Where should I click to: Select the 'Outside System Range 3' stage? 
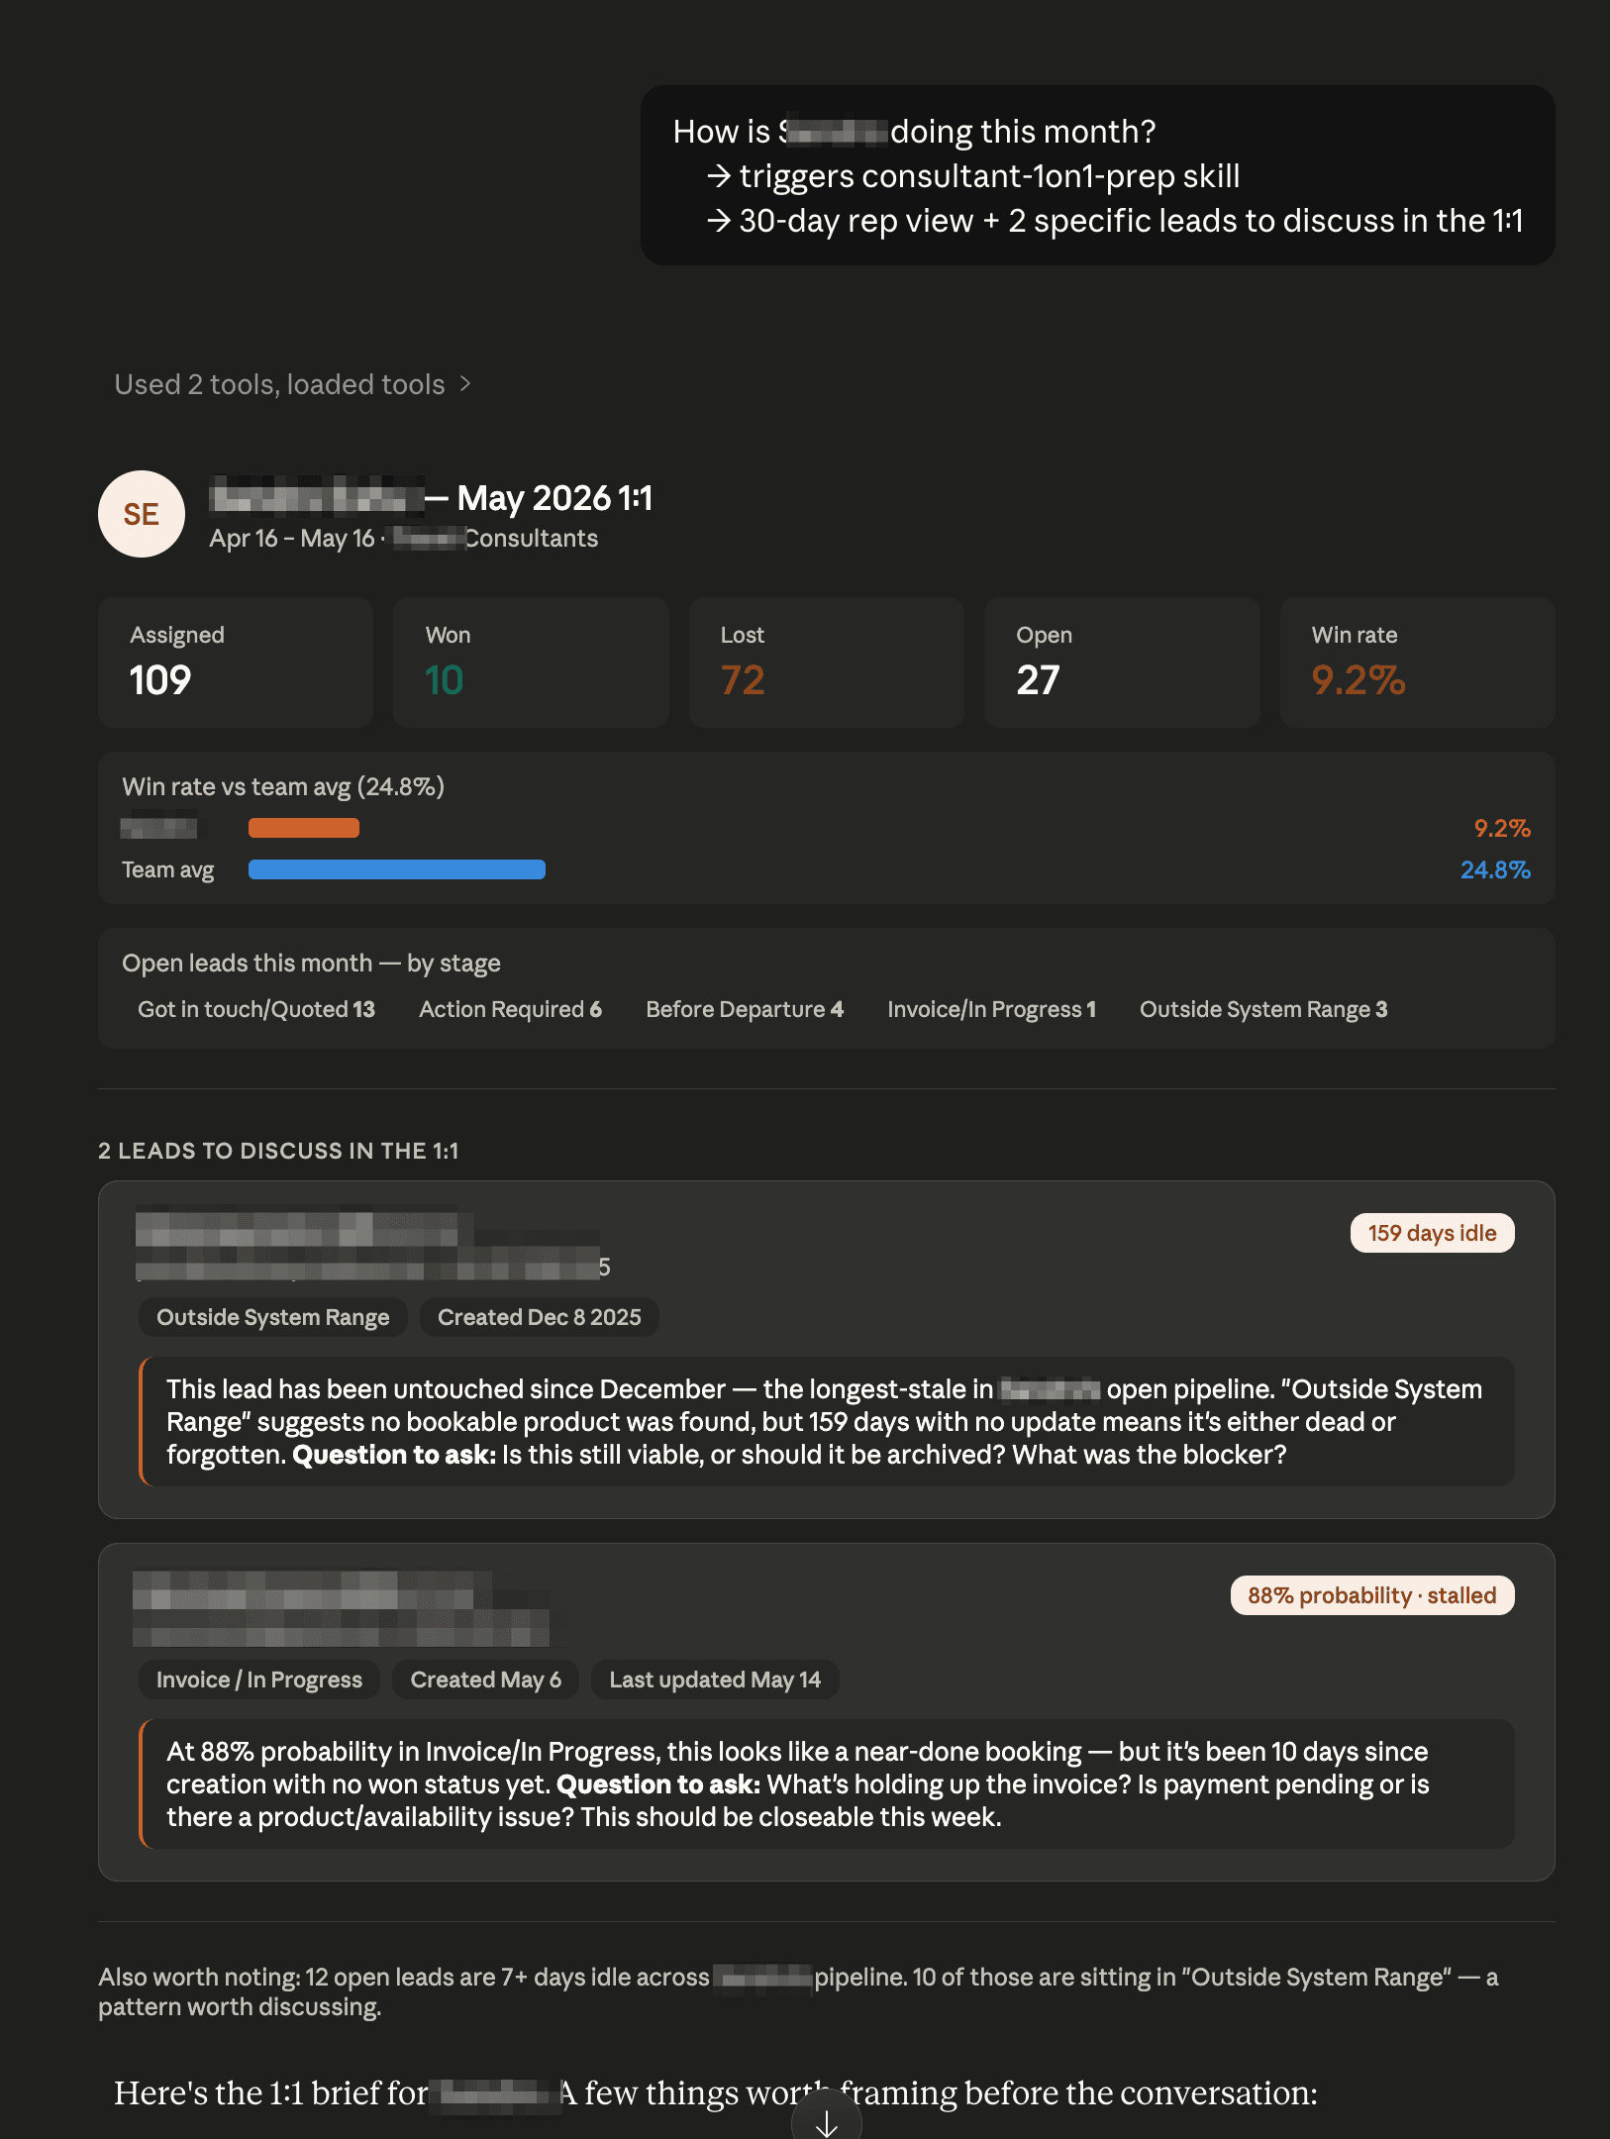tap(1263, 1009)
